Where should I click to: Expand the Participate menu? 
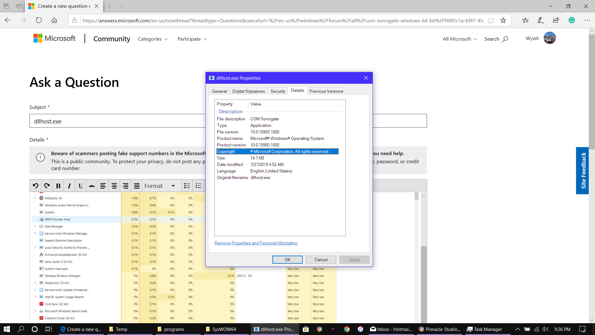192,39
